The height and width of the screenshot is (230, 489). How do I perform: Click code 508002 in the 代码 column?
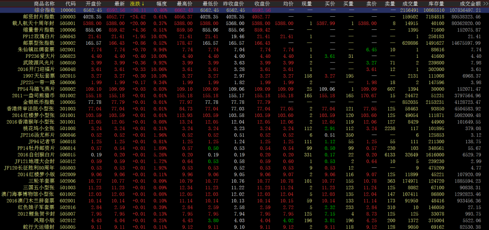(x=67, y=89)
